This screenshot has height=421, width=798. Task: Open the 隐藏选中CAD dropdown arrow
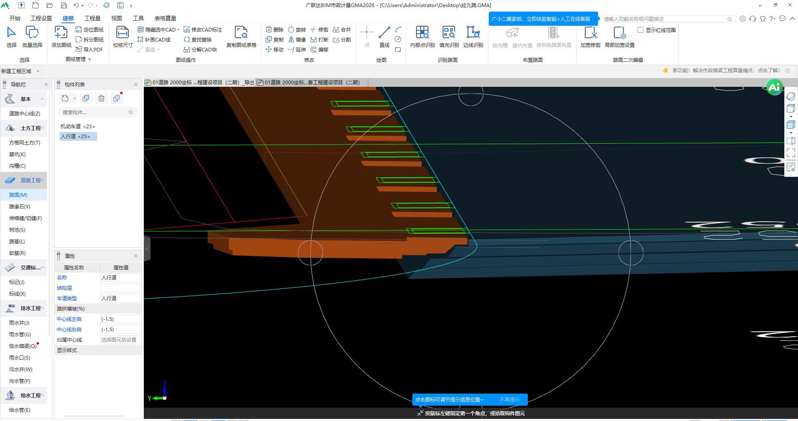[178, 30]
